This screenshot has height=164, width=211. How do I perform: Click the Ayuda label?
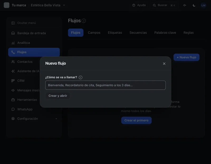pyautogui.click(x=141, y=5)
